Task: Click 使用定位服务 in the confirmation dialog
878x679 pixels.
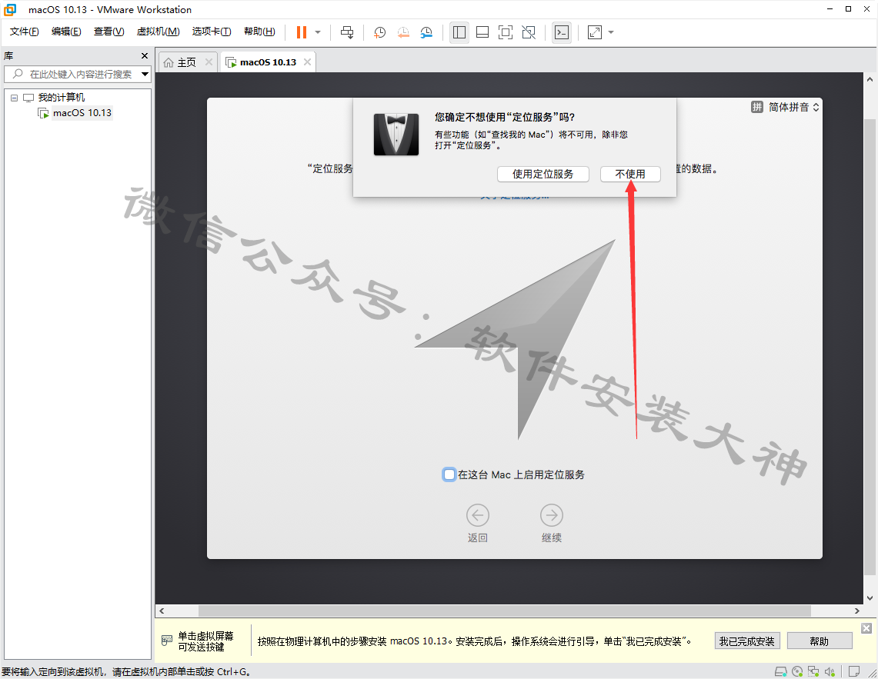Action: point(543,174)
